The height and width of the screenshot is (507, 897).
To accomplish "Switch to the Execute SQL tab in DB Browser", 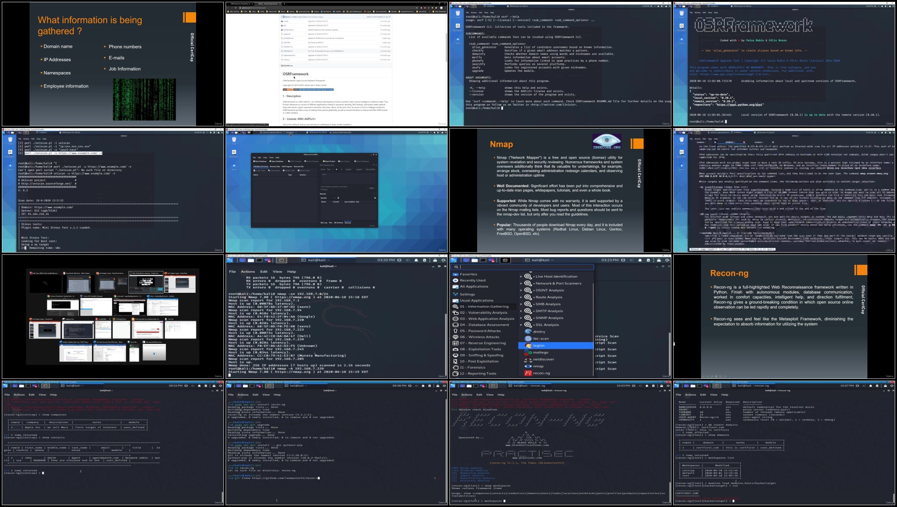I will (x=299, y=167).
